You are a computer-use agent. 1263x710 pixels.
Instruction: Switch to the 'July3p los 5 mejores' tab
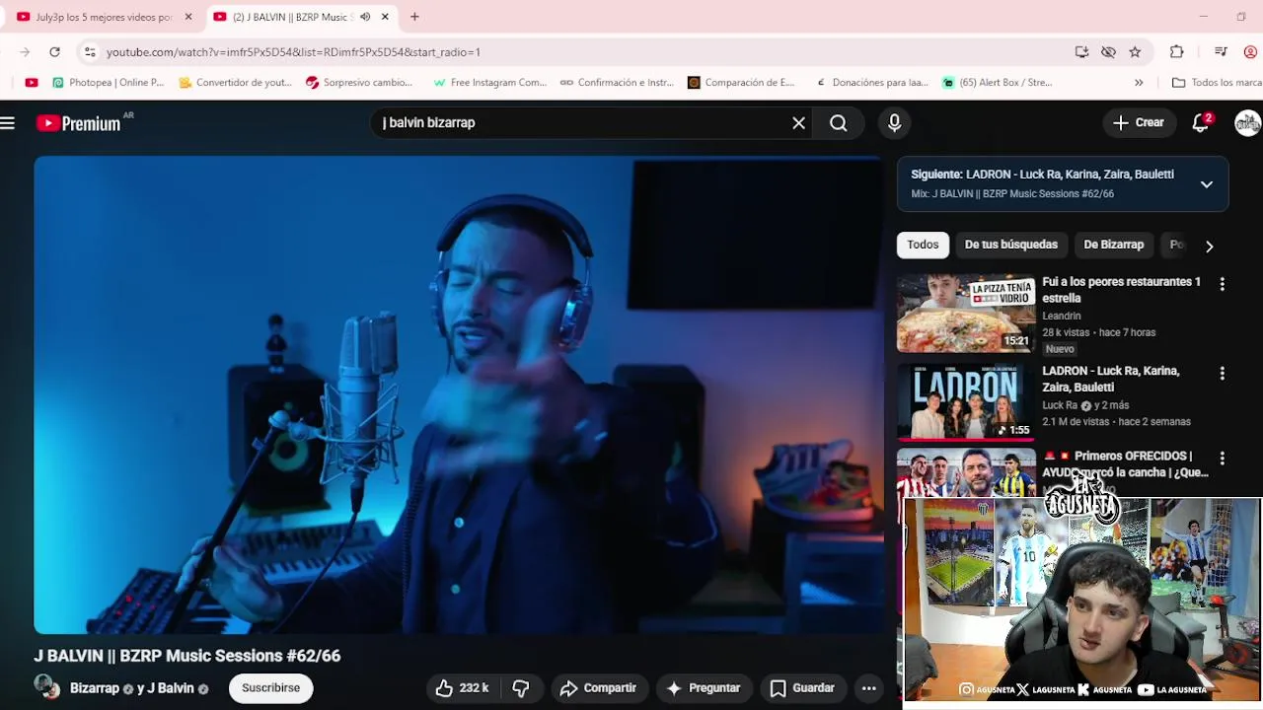[104, 17]
